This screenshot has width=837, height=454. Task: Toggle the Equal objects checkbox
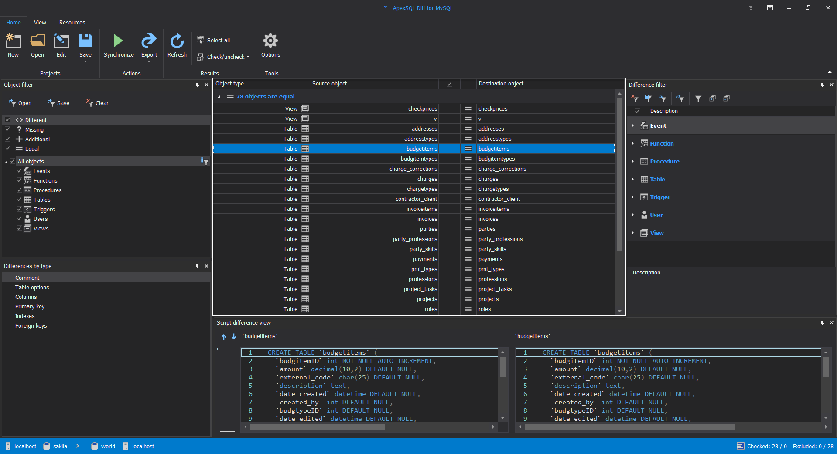7,149
